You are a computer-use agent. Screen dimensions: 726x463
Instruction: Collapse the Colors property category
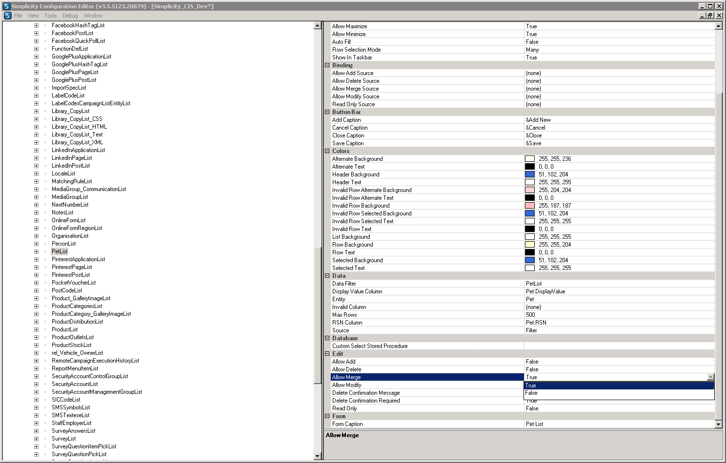(x=327, y=151)
